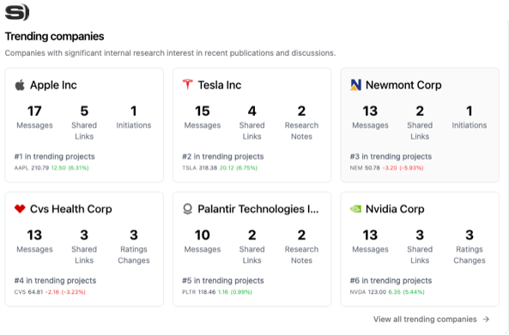Click the Newmont logo icon

click(355, 85)
